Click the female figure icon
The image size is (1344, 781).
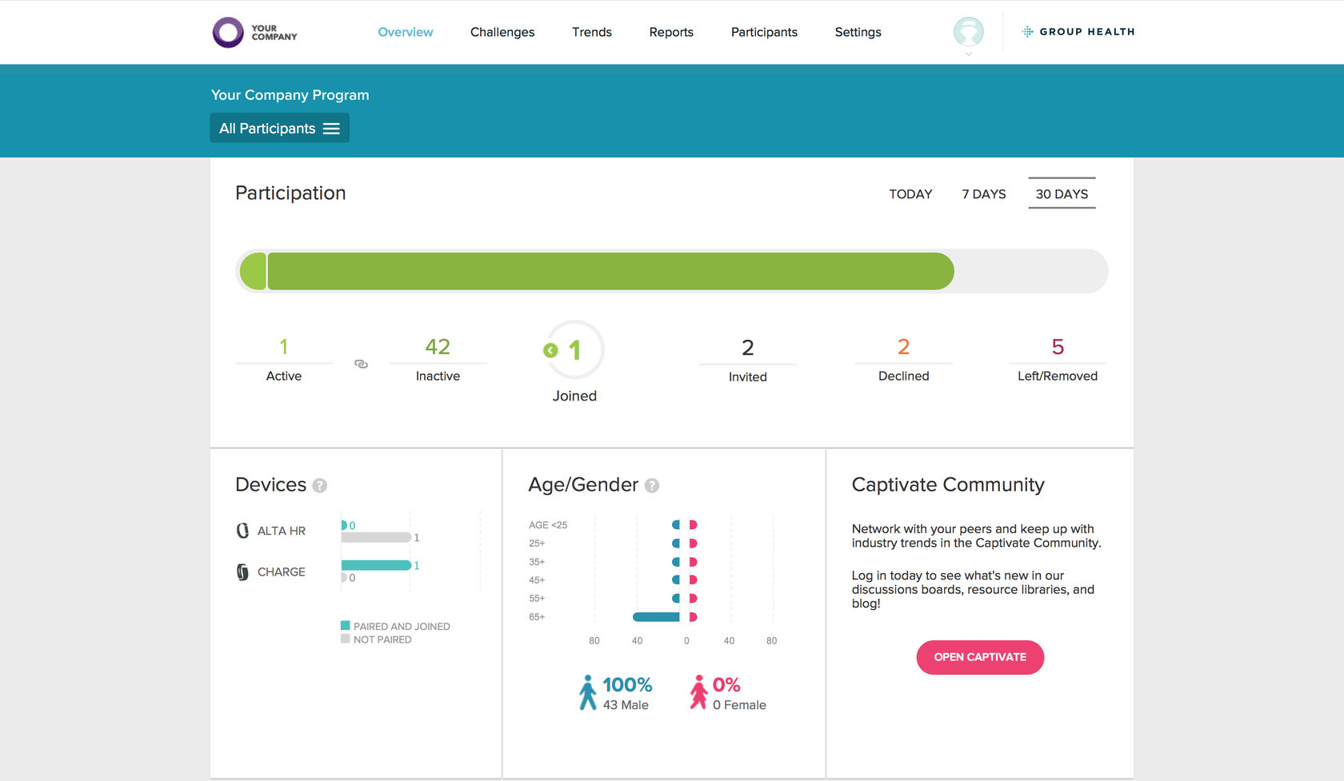pyautogui.click(x=698, y=692)
